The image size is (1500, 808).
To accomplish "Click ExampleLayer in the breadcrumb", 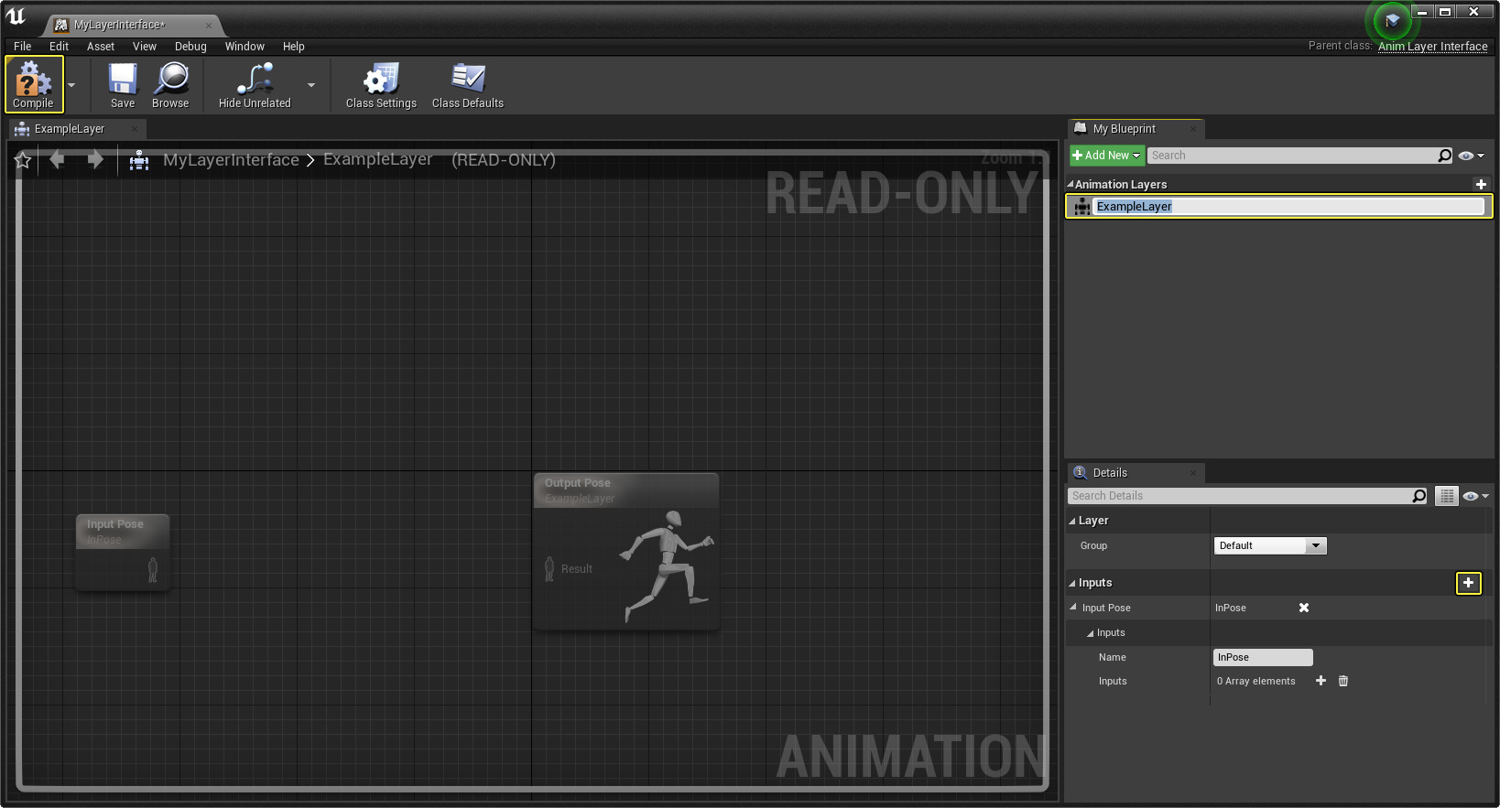I will point(377,159).
